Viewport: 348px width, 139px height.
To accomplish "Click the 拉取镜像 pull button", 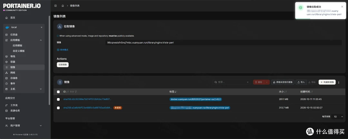I will 63,65.
